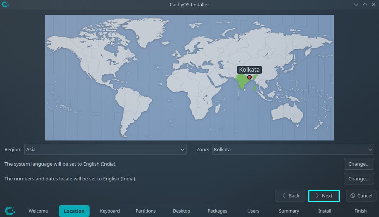379x217 pixels.
Task: Click the CachyOS logo beside Welcome step
Action: click(10, 211)
